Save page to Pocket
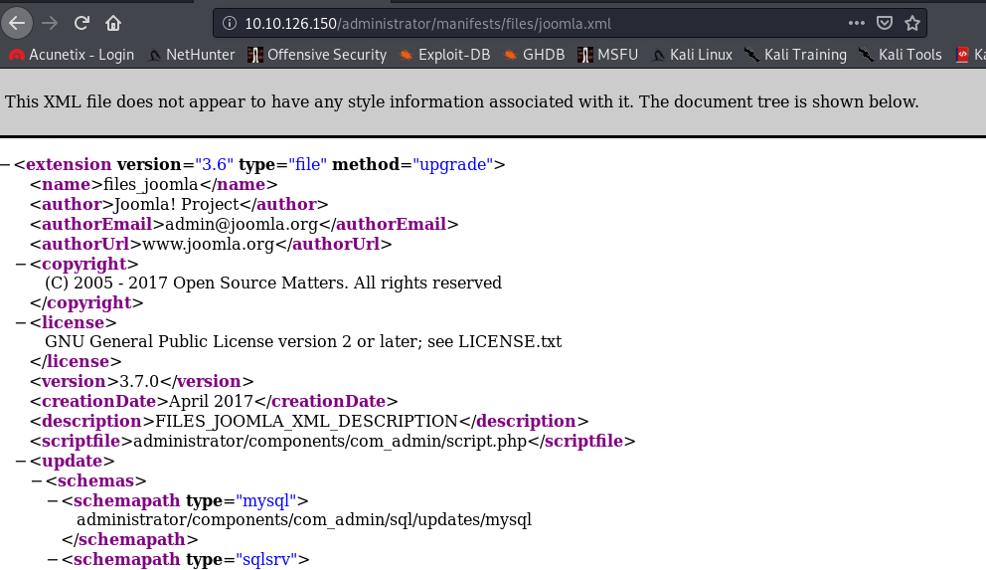 tap(885, 23)
